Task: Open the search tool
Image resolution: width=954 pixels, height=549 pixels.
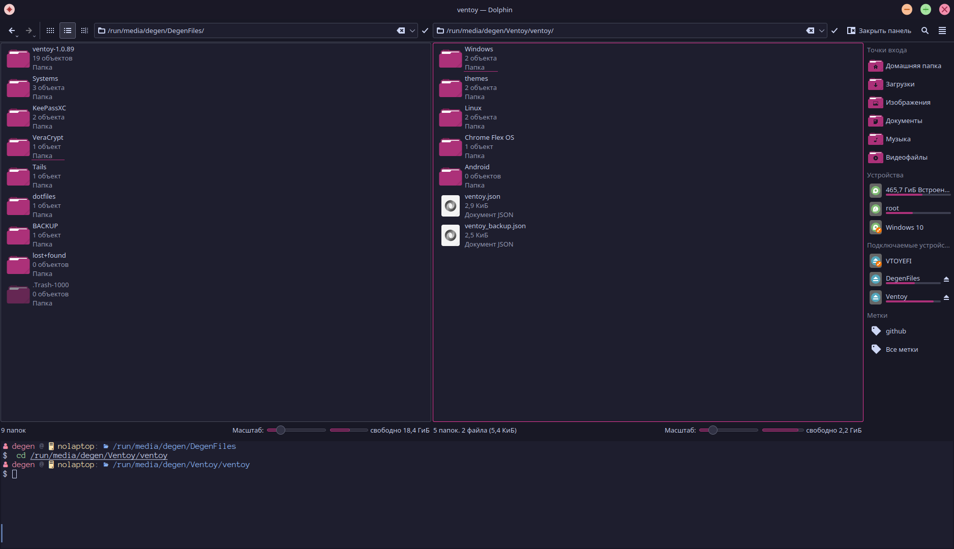Action: coord(925,30)
